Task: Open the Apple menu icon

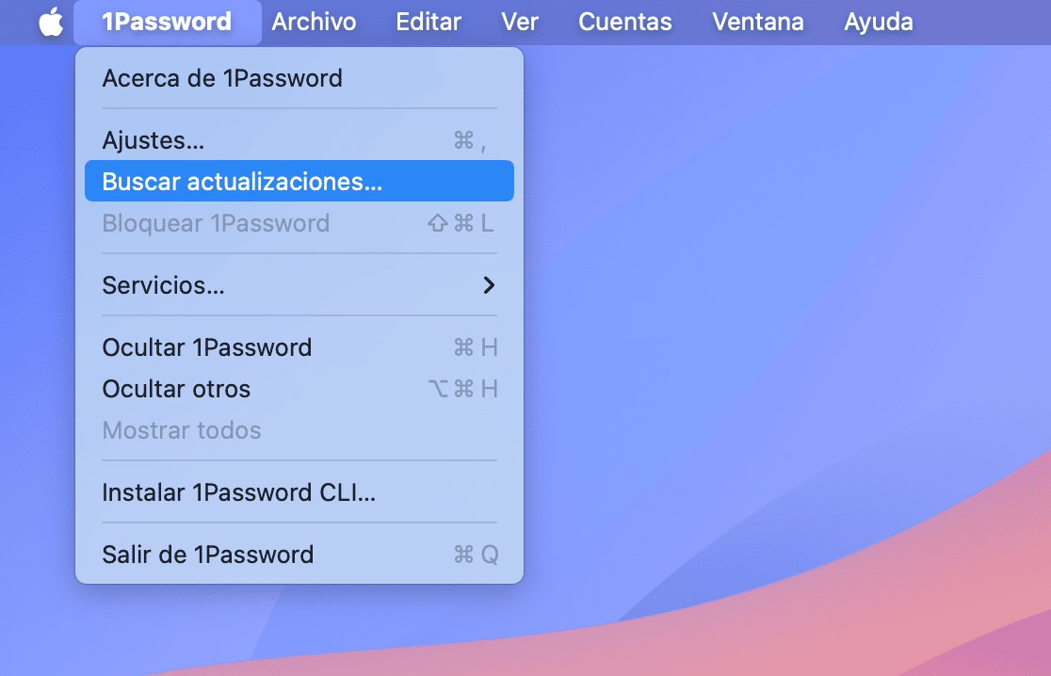Action: coord(51,22)
